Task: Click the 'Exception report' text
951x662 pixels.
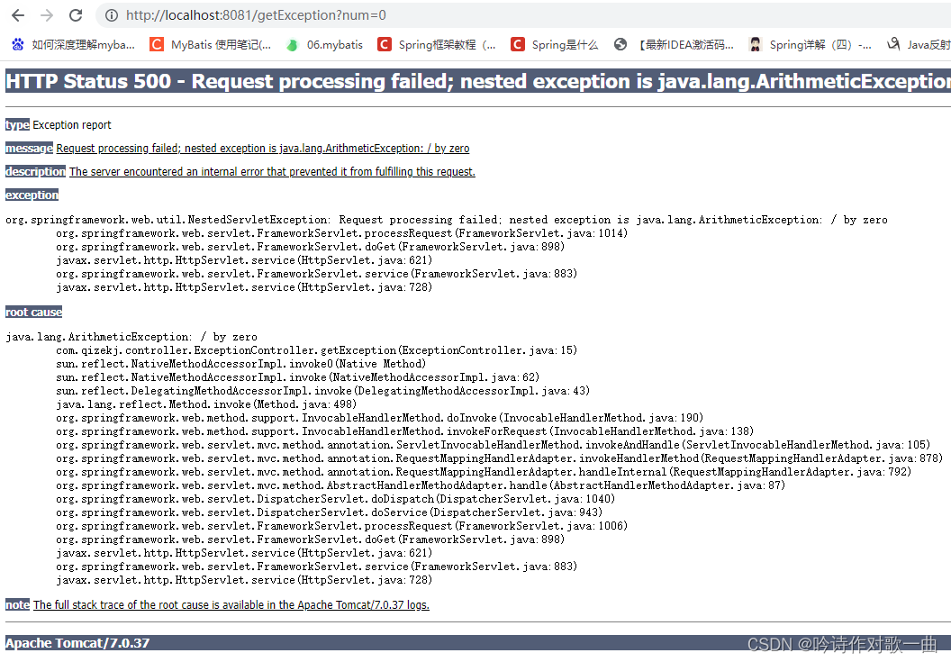Action: pyautogui.click(x=71, y=125)
